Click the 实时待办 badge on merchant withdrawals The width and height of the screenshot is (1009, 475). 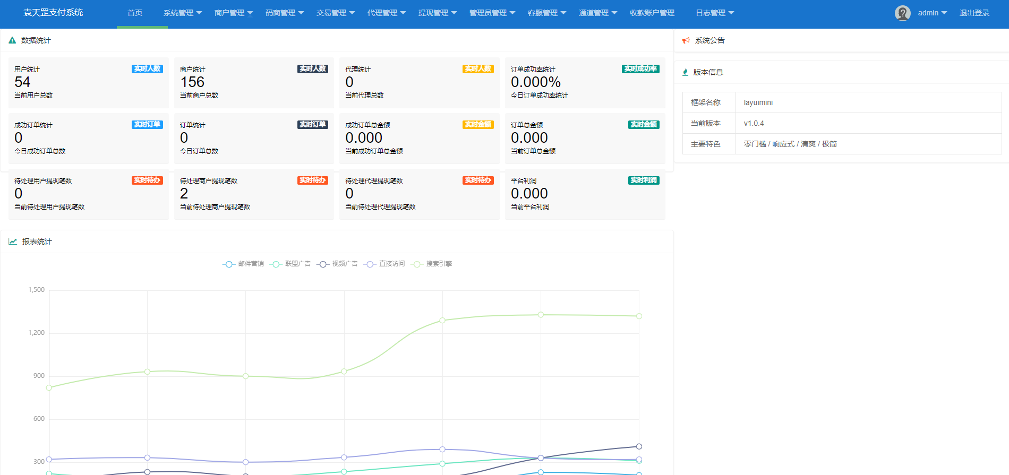click(312, 180)
